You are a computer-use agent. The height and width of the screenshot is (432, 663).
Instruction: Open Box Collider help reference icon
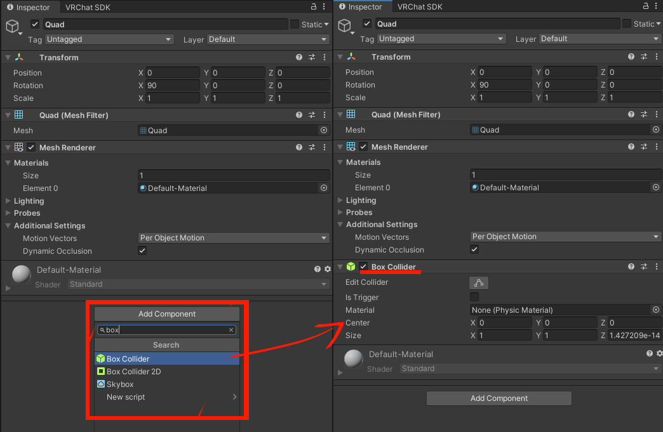coord(631,267)
